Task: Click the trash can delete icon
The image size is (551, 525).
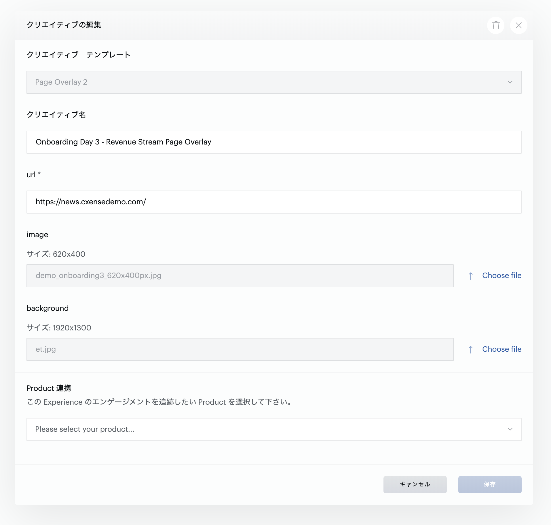Action: click(x=496, y=25)
